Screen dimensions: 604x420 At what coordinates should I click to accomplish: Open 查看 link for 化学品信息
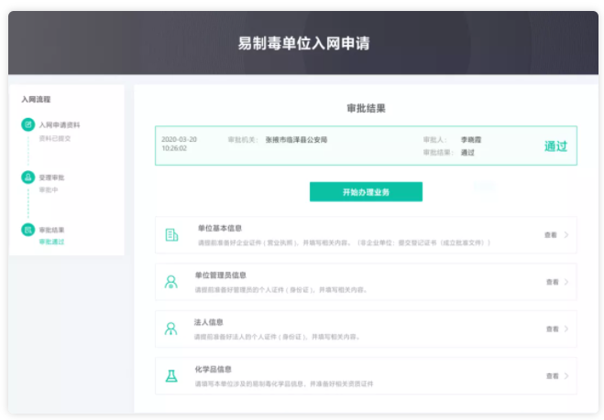coord(552,375)
